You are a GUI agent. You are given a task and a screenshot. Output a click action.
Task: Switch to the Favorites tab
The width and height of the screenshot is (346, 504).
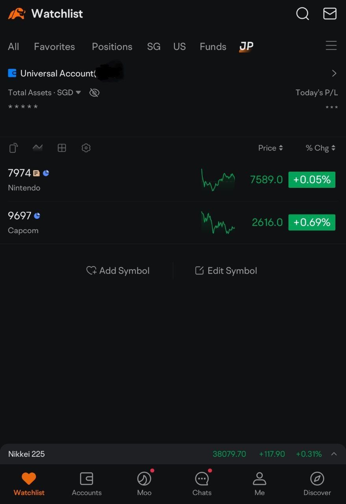pos(54,46)
